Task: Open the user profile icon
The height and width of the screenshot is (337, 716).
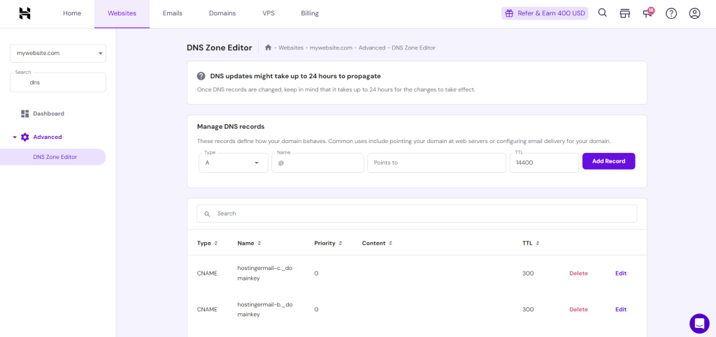Action: 694,13
